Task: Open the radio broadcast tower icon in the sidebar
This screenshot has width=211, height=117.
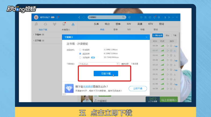Action: point(54,24)
